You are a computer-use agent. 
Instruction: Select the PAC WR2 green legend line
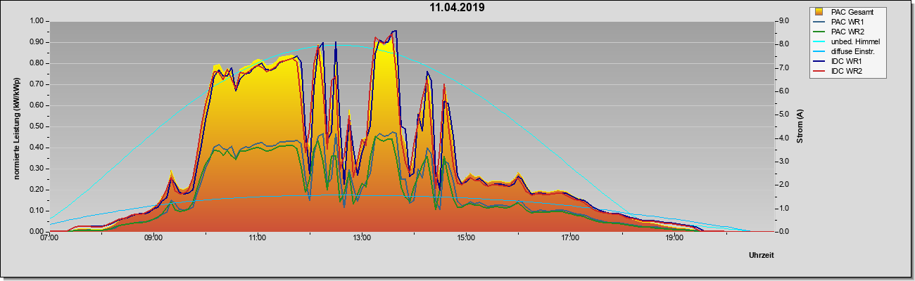[819, 32]
